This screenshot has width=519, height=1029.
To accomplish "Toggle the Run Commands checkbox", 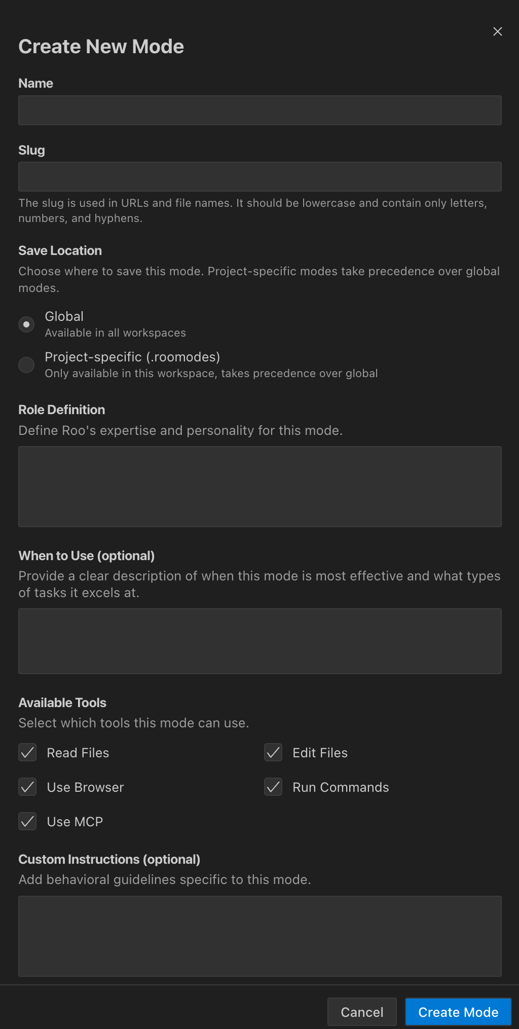I will (x=273, y=787).
